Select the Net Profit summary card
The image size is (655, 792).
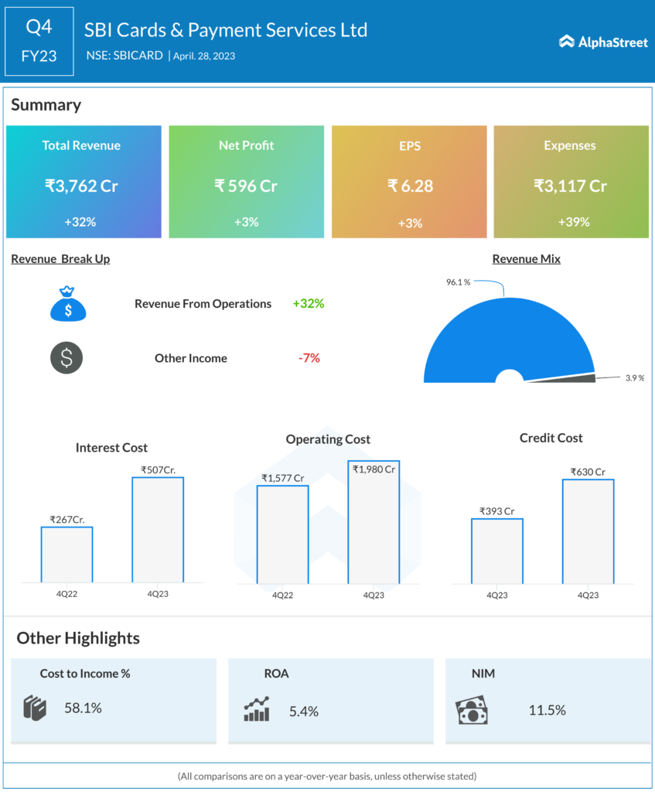coord(246,182)
